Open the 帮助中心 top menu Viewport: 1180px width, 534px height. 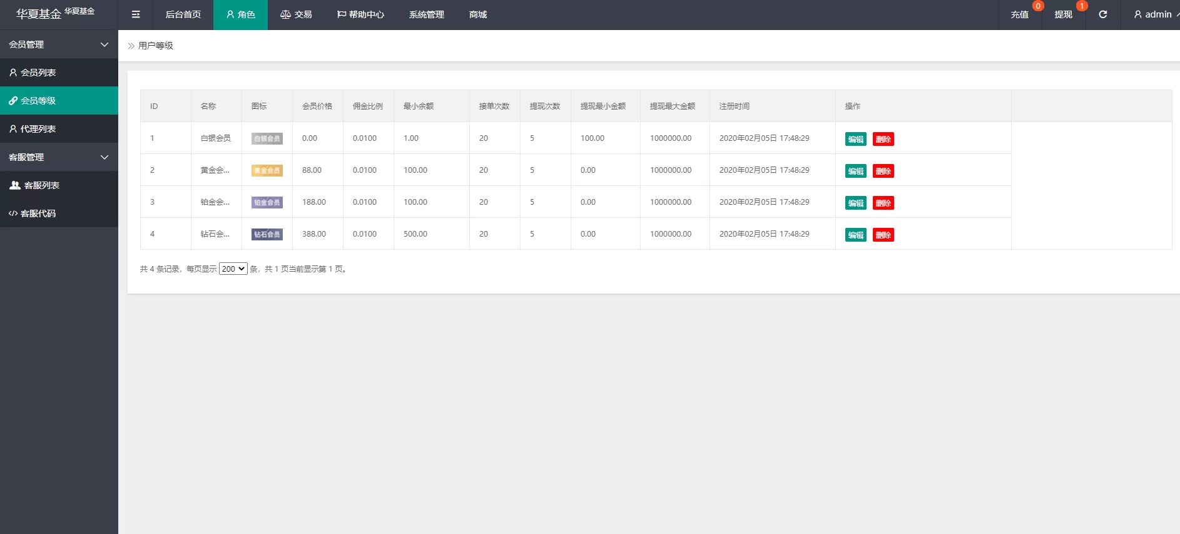pyautogui.click(x=360, y=14)
